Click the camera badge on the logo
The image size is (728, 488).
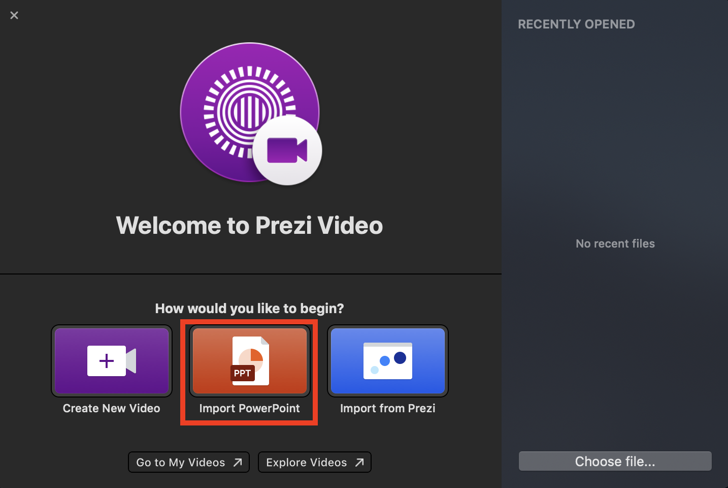287,150
